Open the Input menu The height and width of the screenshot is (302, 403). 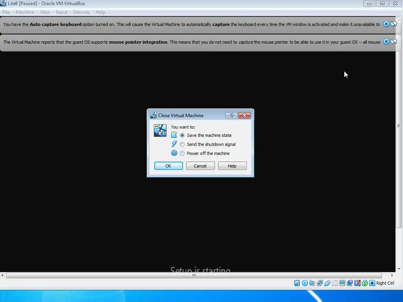(62, 12)
